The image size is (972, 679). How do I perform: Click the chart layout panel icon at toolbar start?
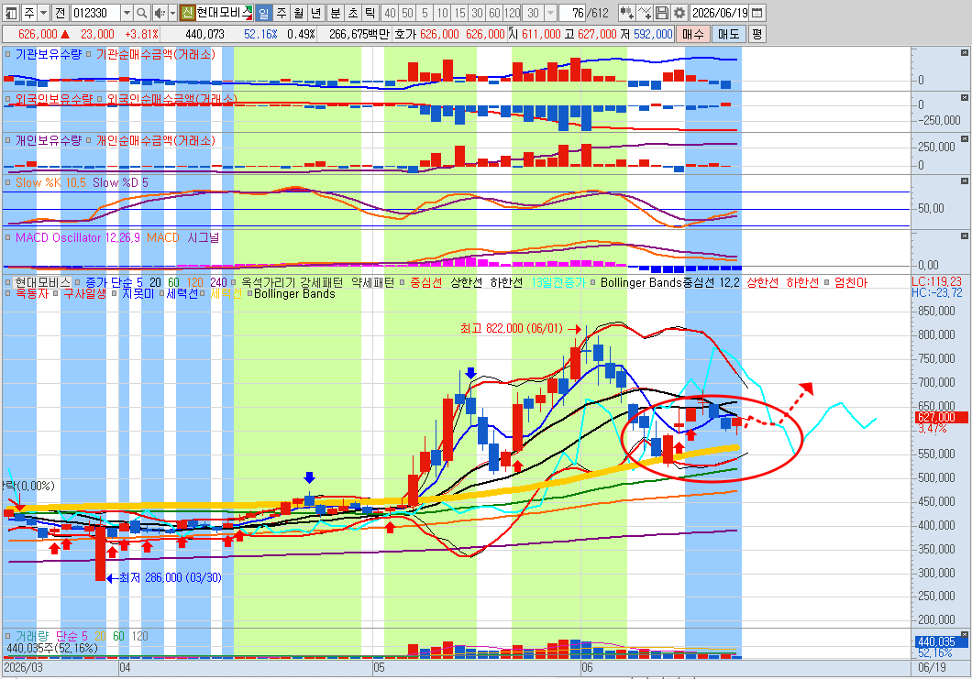[x=11, y=13]
